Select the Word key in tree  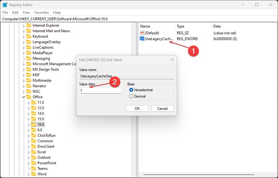(x=42, y=174)
